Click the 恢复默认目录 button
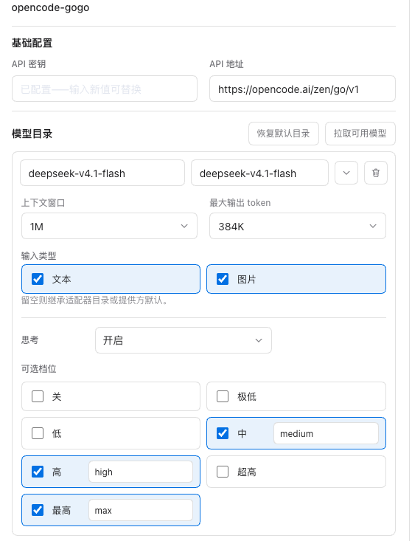Viewport: 412px width, 541px height. click(284, 134)
